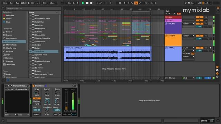This screenshot has width=221, height=124.
Task: Select Hard drive type in Drum Buss
Action: [37, 104]
